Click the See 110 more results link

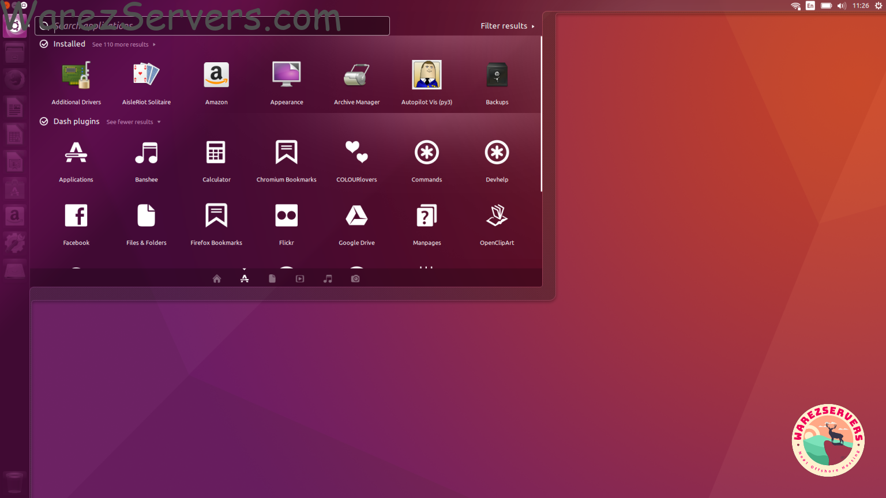(121, 44)
